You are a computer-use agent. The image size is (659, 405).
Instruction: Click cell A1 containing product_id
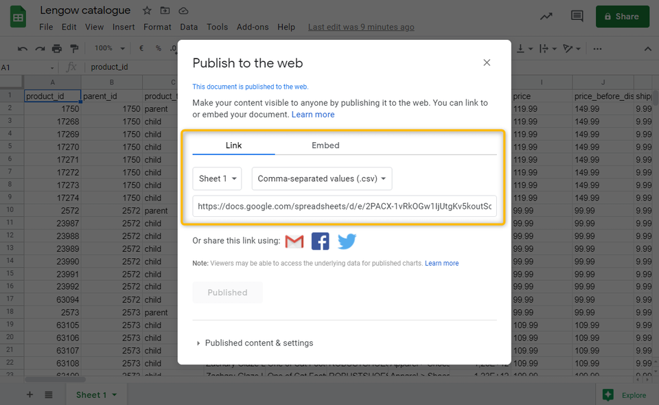coord(53,96)
